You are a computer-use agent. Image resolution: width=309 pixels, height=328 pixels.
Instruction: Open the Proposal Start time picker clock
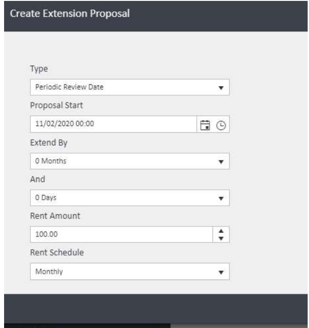221,125
